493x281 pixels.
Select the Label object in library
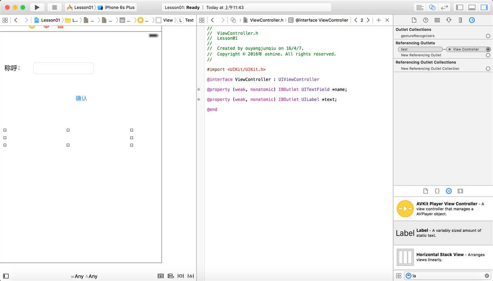coord(443,233)
